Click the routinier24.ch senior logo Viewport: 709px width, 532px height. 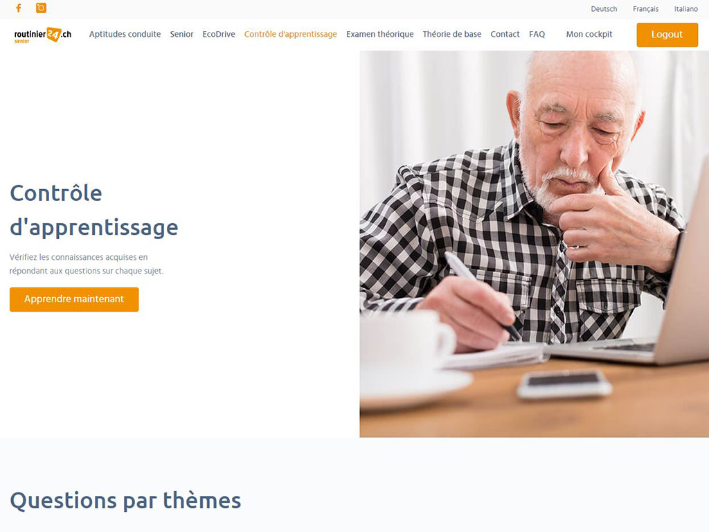[x=42, y=35]
